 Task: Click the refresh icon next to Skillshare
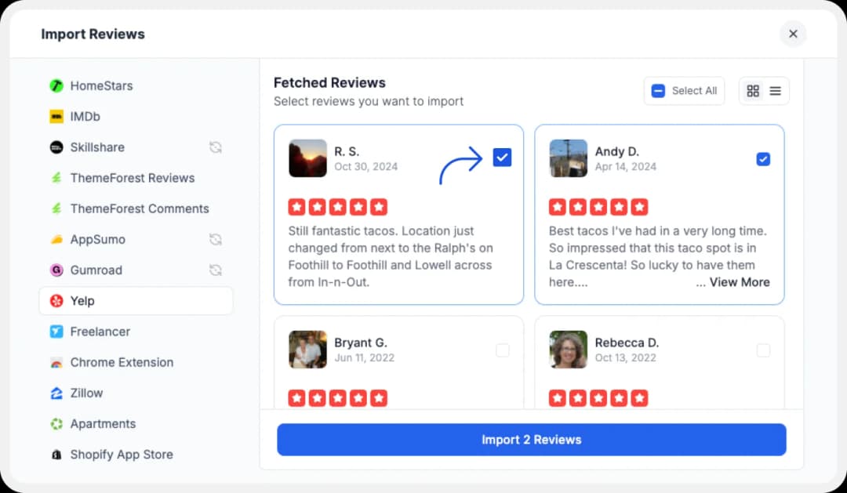pos(216,147)
